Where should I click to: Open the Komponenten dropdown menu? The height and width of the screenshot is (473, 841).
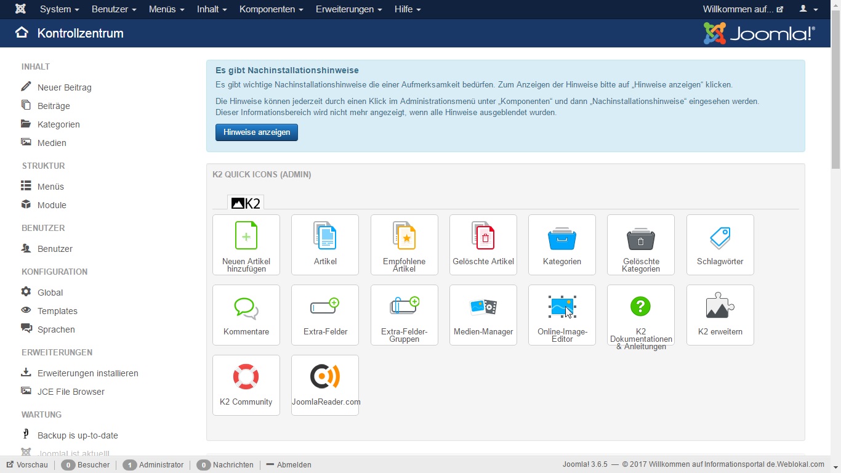[271, 9]
